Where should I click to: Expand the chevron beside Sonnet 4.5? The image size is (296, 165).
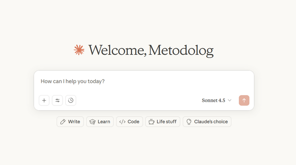(x=230, y=100)
